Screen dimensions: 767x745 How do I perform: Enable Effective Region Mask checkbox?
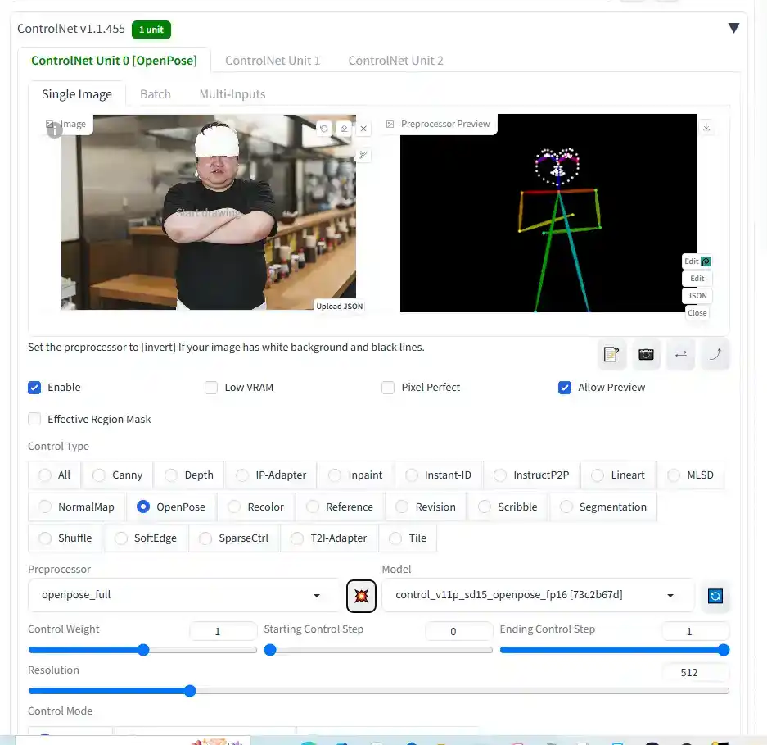point(34,420)
